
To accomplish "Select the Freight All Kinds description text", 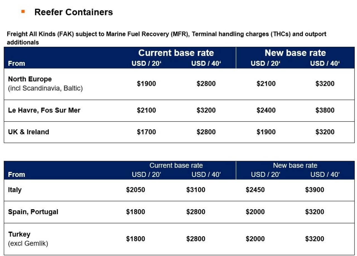I will [x=167, y=38].
